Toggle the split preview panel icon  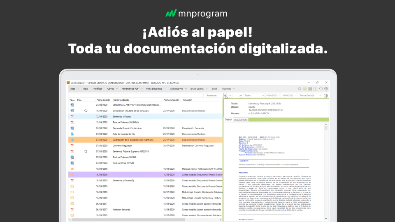pyautogui.click(x=316, y=89)
